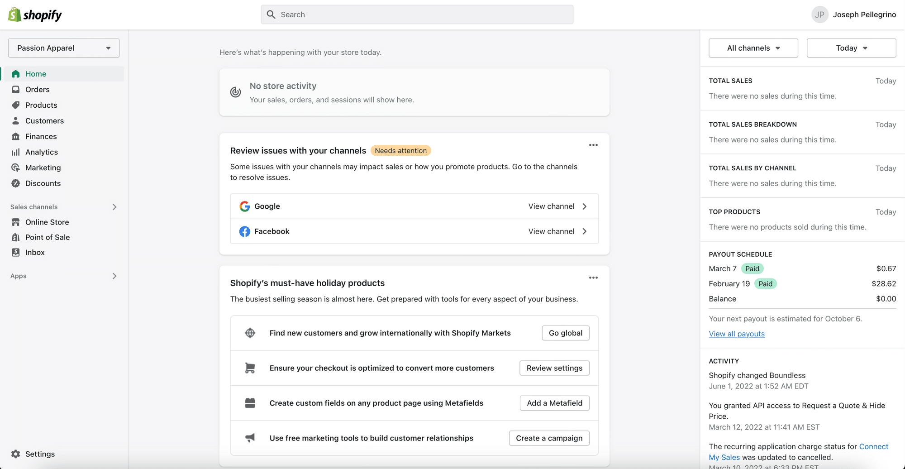
Task: Click the Marketing target icon
Action: coord(16,167)
